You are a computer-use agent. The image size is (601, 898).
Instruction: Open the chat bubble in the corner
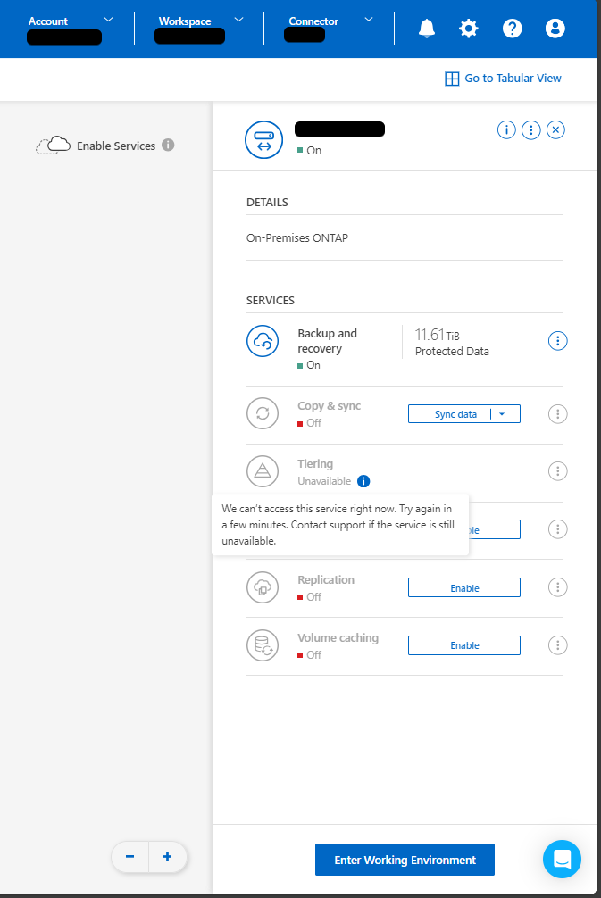click(562, 859)
